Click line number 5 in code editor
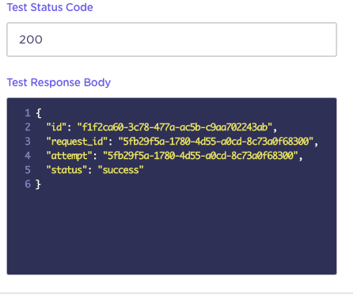This screenshot has height=295, width=353. [28, 170]
